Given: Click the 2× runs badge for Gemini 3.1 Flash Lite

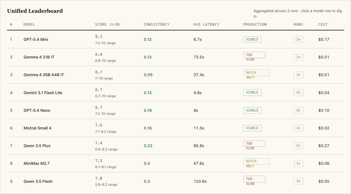Looking at the screenshot, I should [x=298, y=92].
